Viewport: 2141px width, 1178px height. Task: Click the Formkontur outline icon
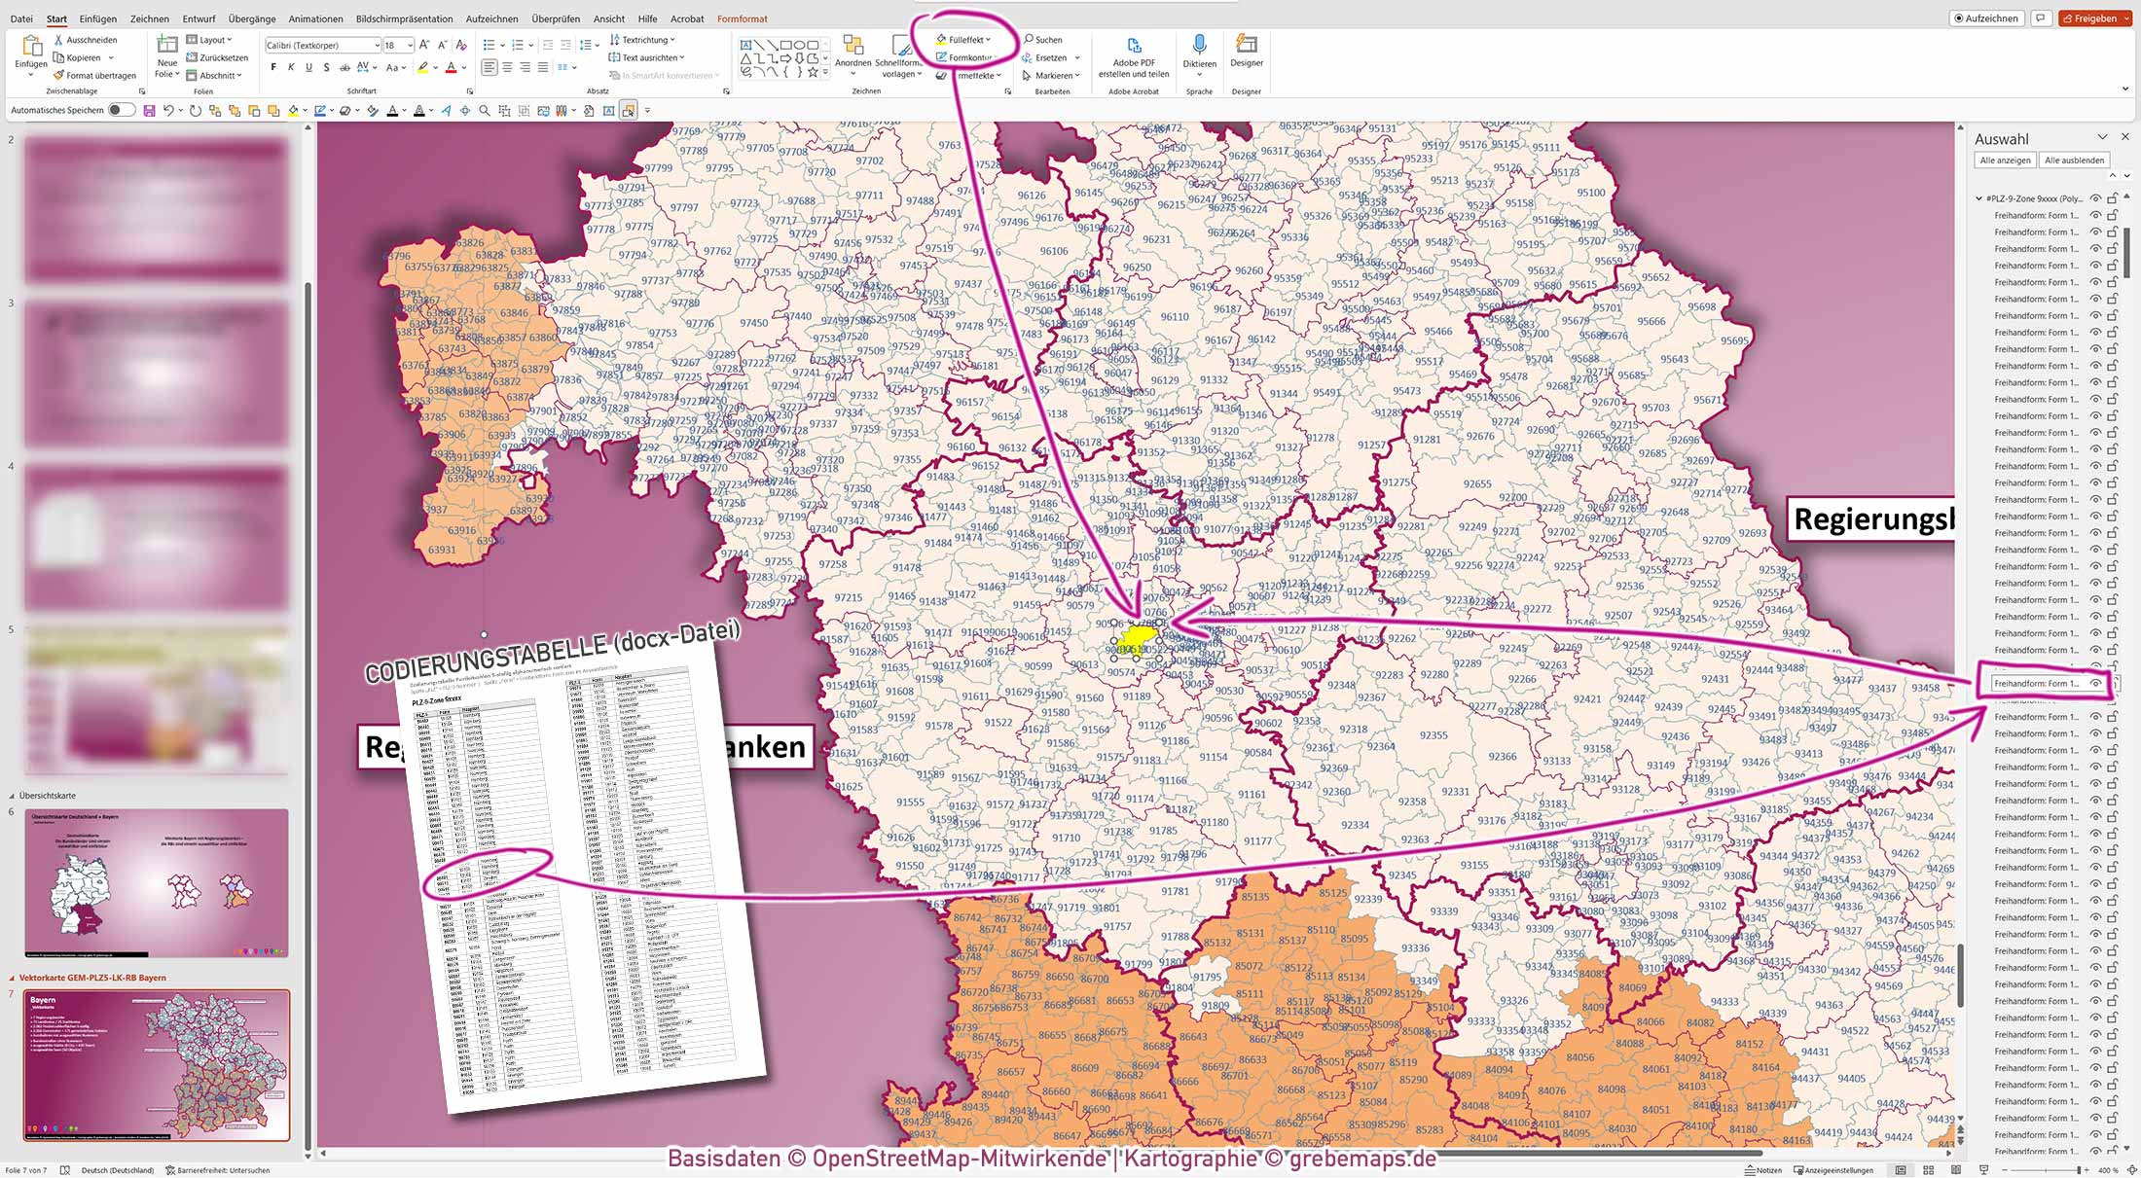(940, 56)
